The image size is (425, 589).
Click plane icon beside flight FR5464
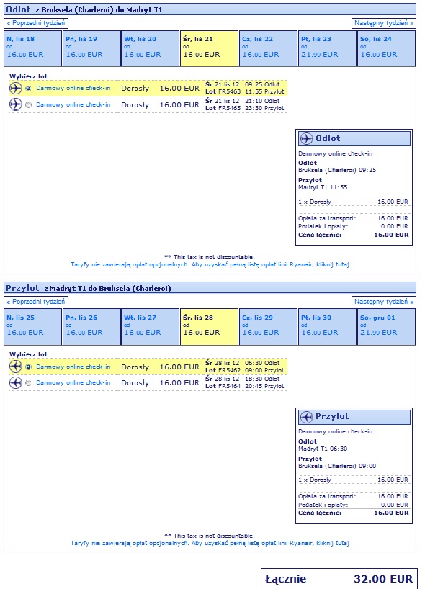[x=16, y=382]
